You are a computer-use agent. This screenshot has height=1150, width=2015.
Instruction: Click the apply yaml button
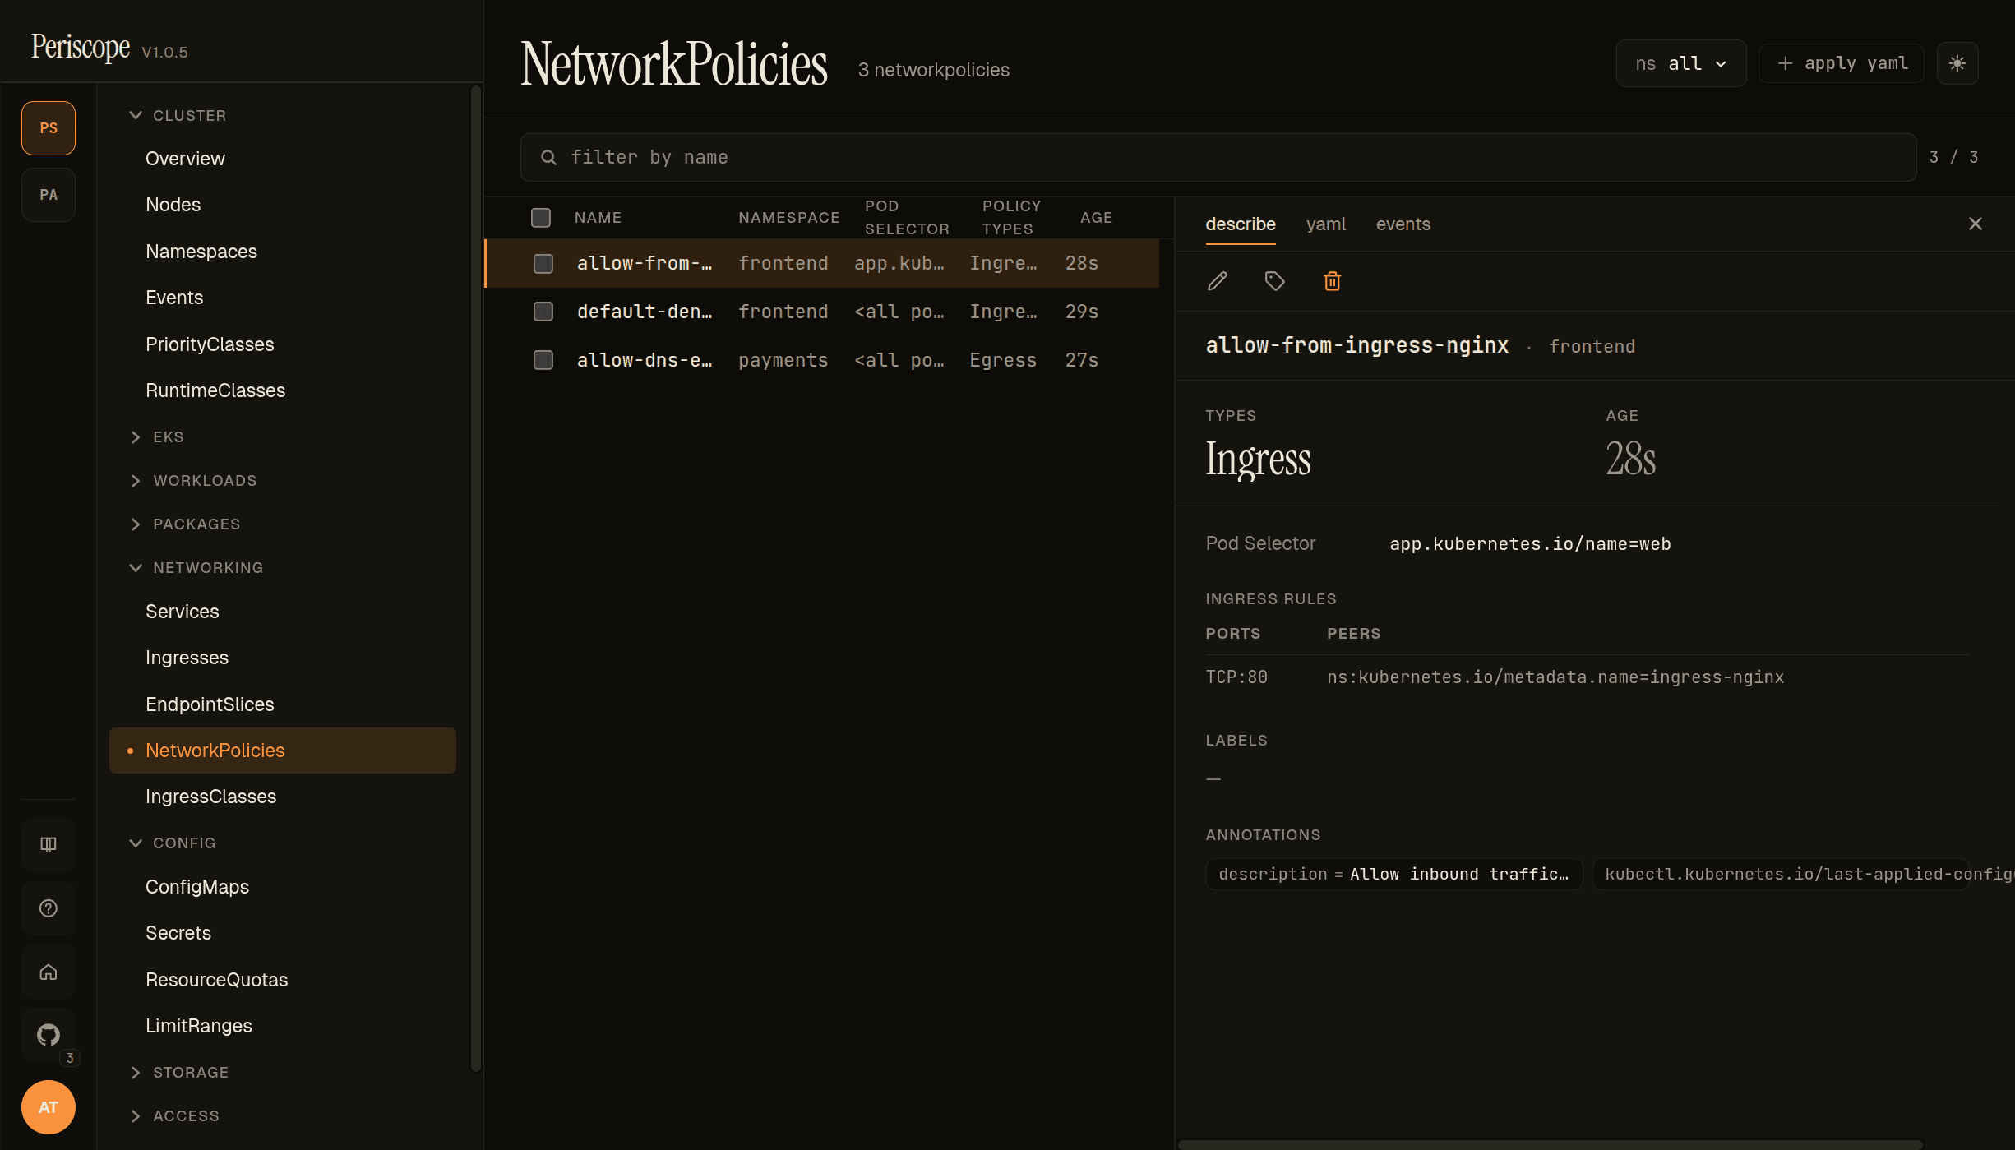[1842, 63]
